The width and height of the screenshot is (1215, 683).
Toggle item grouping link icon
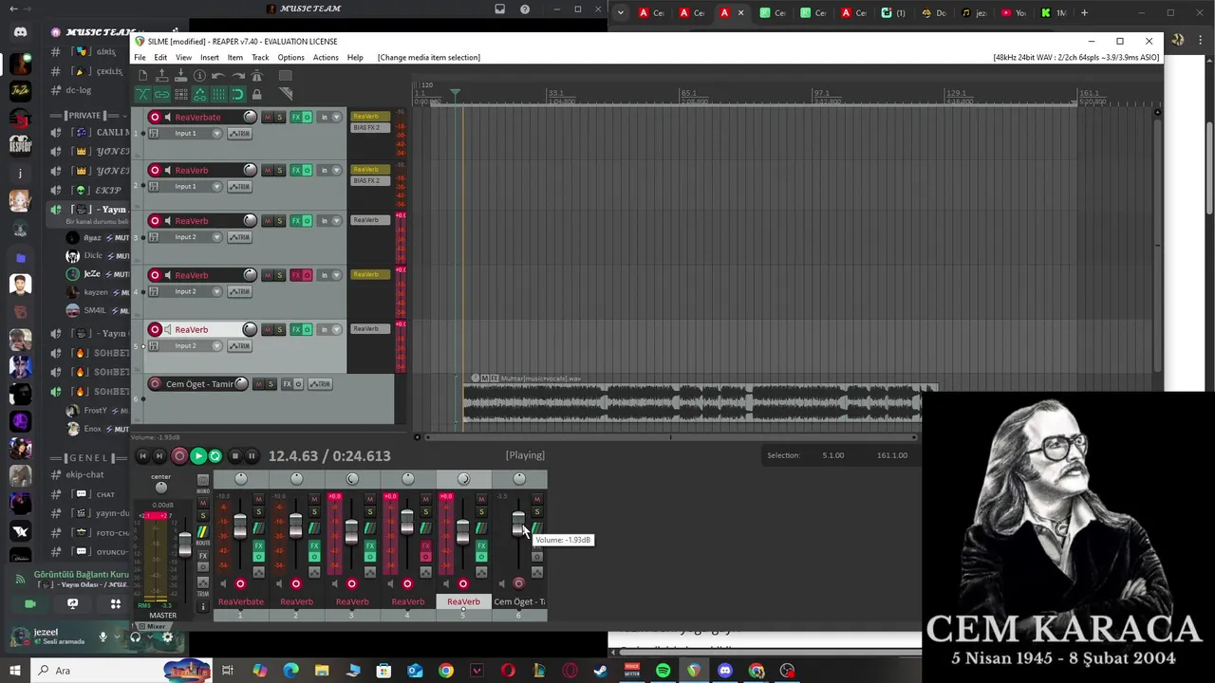tap(161, 94)
